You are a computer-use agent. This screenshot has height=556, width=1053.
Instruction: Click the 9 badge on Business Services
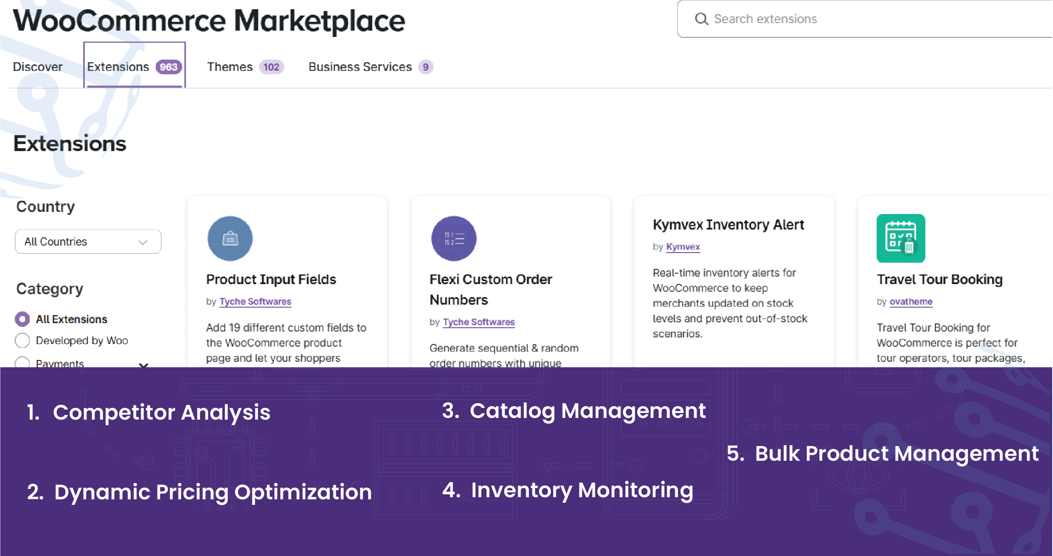(425, 67)
